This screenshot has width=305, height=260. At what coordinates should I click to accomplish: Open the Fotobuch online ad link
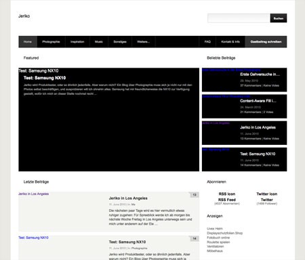218,238
